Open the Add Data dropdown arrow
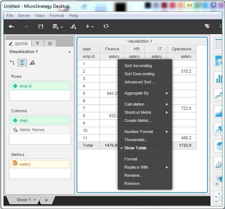This screenshot has height=209, width=225. 62,27
